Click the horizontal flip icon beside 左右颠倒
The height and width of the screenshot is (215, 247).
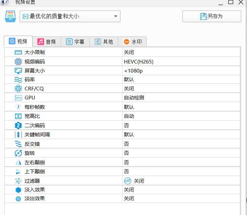(x=18, y=162)
